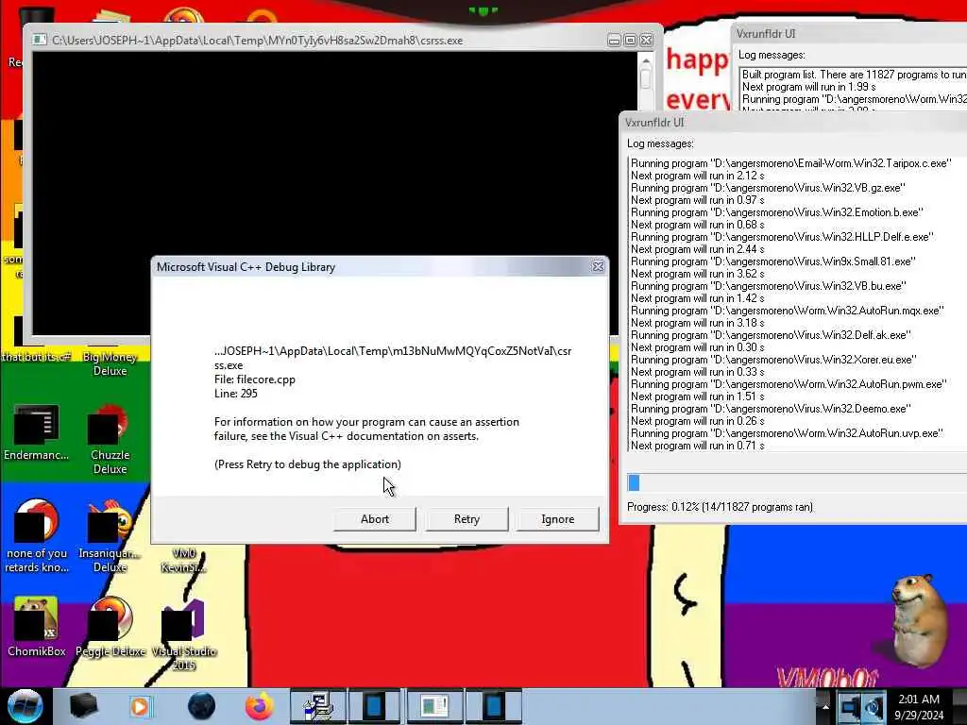The height and width of the screenshot is (725, 967).
Task: Open the clock showing 2:01 AM
Action: [919, 707]
